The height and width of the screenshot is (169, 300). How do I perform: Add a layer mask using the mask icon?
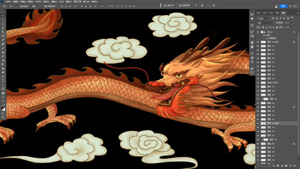pyautogui.click(x=278, y=166)
